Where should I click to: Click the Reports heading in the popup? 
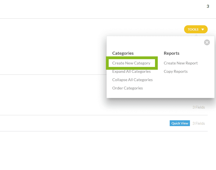(x=171, y=53)
